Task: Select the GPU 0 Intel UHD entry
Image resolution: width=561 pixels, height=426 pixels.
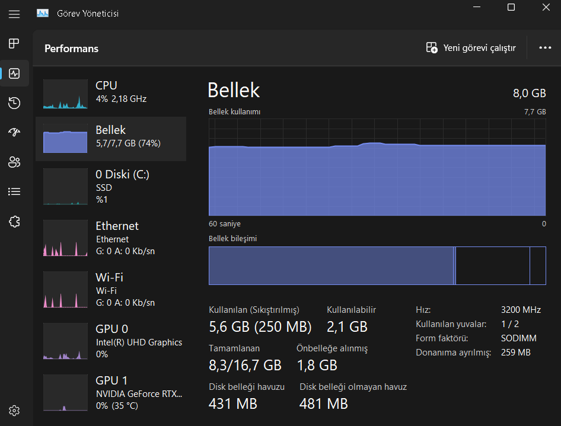Action: coord(111,341)
